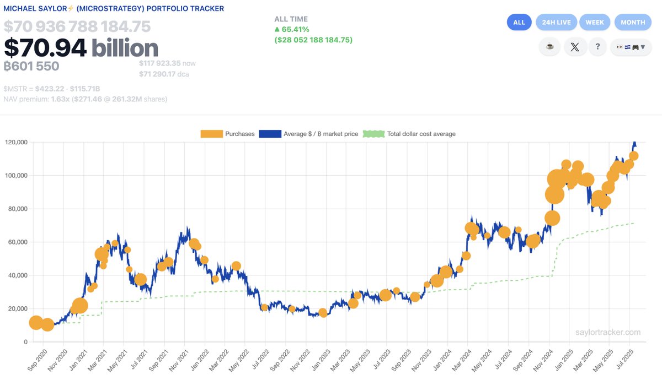The height and width of the screenshot is (380, 662).
Task: Click the $MSTR = $423.22 line
Action: (x=51, y=89)
